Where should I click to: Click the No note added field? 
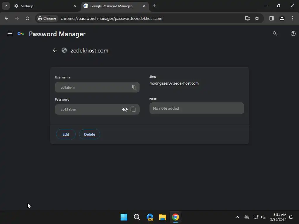[x=197, y=108]
